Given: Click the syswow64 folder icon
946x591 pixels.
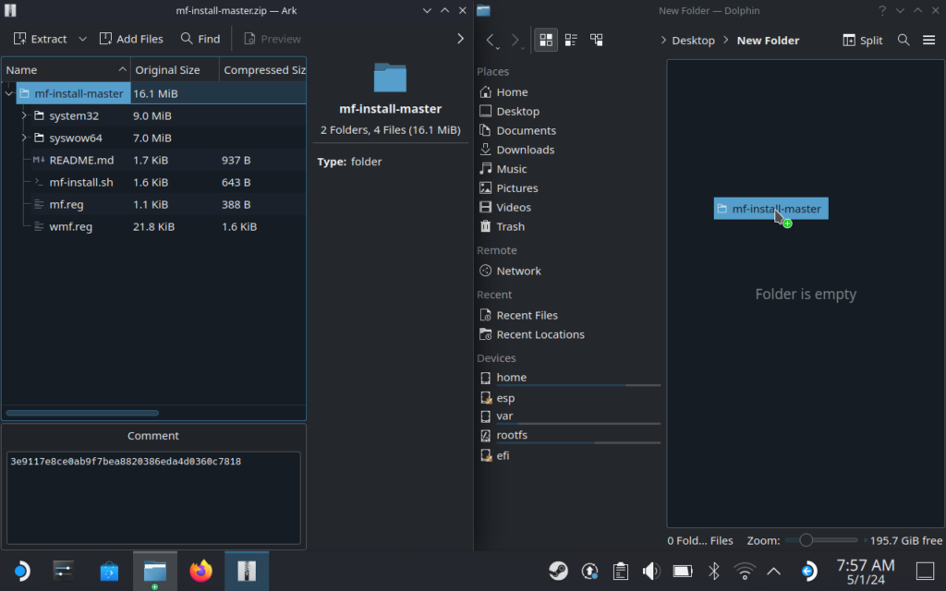Looking at the screenshot, I should click(x=39, y=138).
